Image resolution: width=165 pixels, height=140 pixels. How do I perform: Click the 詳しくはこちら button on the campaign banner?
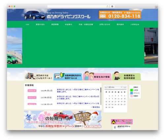[x=93, y=126]
